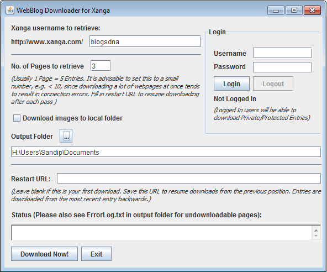Click the Download Now! button
Screen dimensions: 327x272
pos(44,254)
